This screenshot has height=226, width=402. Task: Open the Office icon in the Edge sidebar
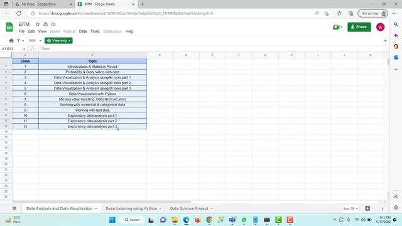[396, 46]
